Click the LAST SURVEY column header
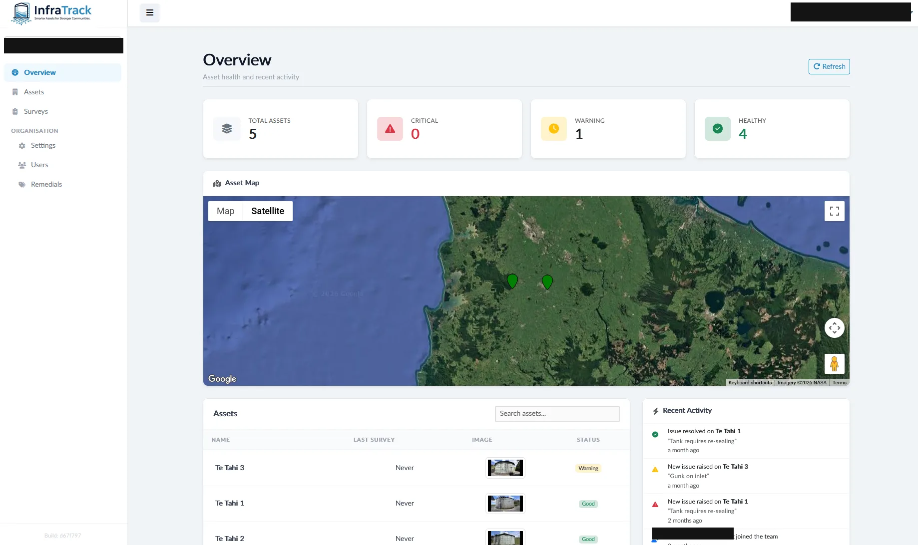Image resolution: width=918 pixels, height=545 pixels. [x=374, y=440]
